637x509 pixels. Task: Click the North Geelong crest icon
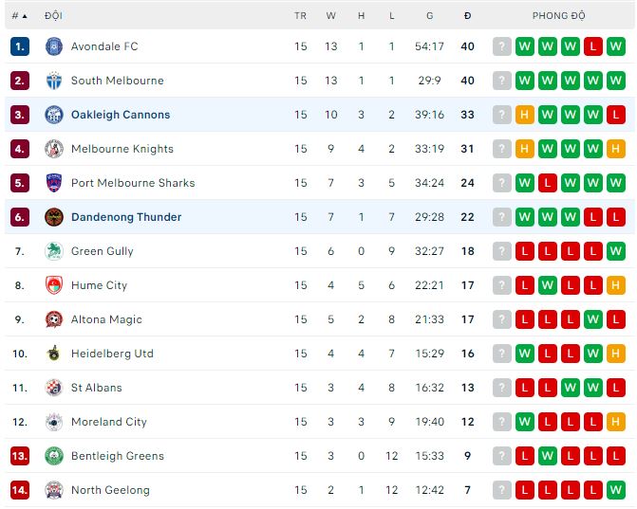(53, 490)
